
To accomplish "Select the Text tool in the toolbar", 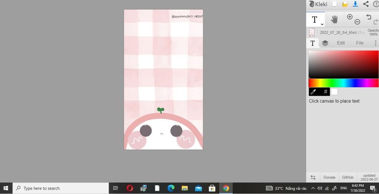I will click(315, 20).
